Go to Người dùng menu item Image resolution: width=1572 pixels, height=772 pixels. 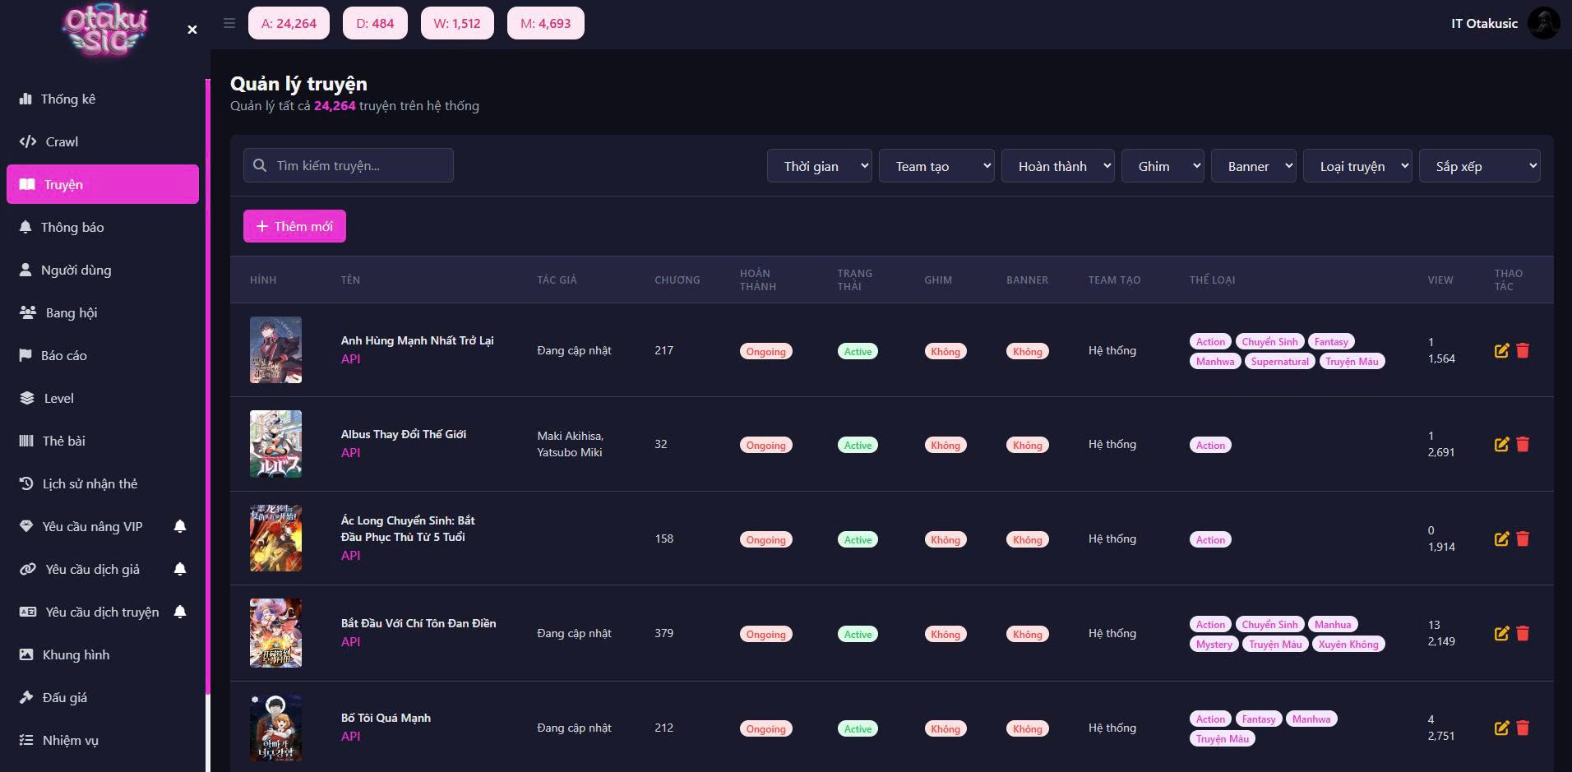[x=76, y=270]
